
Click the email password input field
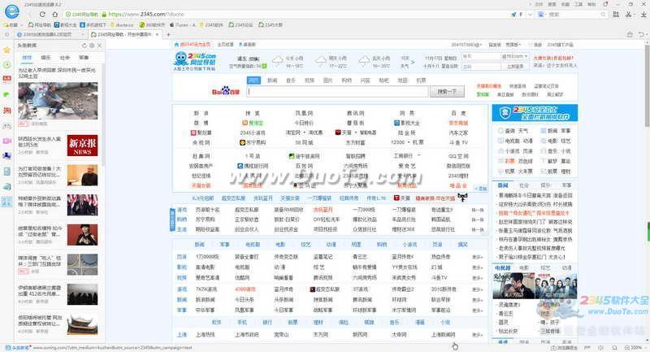(481, 67)
